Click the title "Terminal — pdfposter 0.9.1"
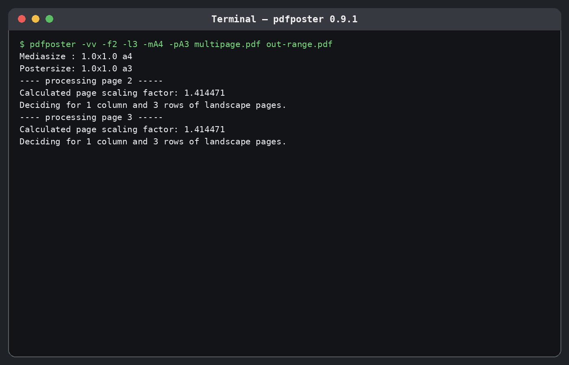The image size is (569, 365). coord(284,19)
